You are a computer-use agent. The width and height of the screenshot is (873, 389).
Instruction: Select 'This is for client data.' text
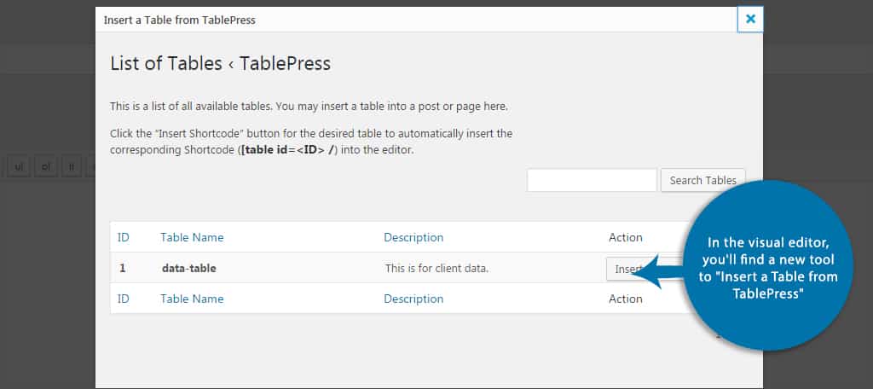click(x=436, y=268)
